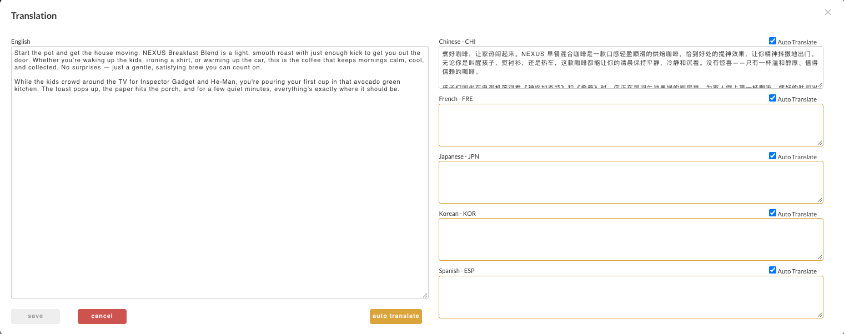Image resolution: width=844 pixels, height=334 pixels.
Task: Toggle Auto Translate for Spanish - ESP
Action: point(772,270)
